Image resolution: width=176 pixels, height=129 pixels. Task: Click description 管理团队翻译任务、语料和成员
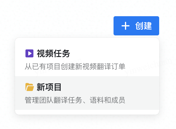pos(75,100)
